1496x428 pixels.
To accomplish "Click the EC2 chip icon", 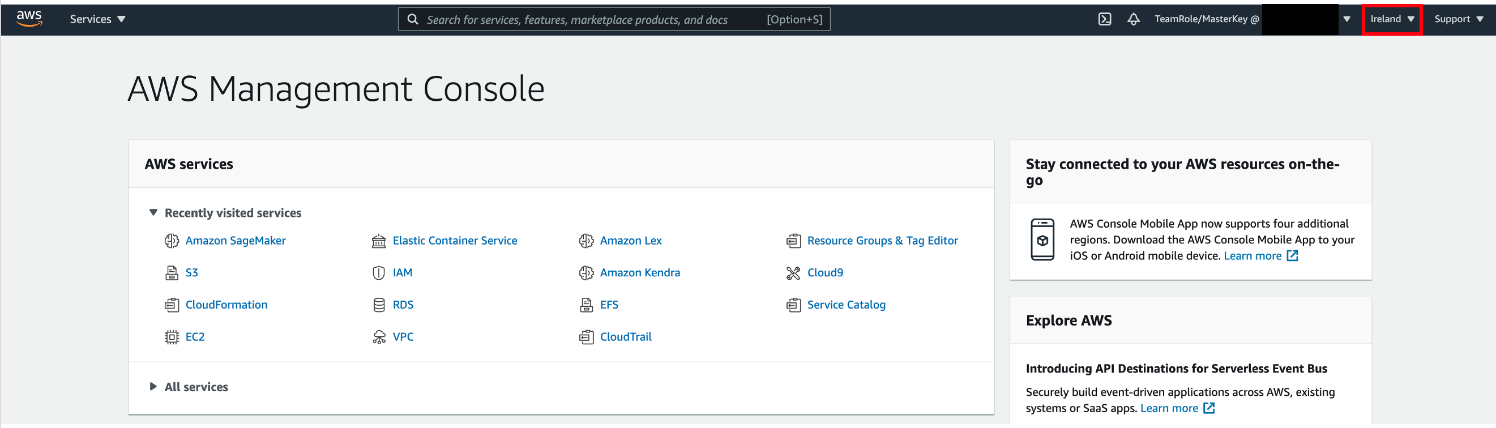I will pos(172,337).
